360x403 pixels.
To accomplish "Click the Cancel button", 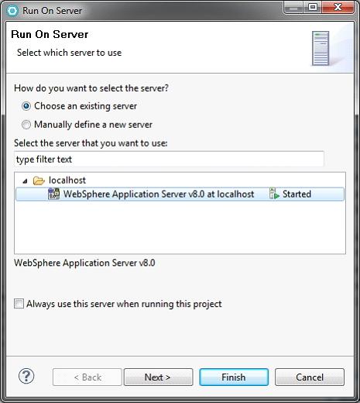I will pyautogui.click(x=310, y=377).
